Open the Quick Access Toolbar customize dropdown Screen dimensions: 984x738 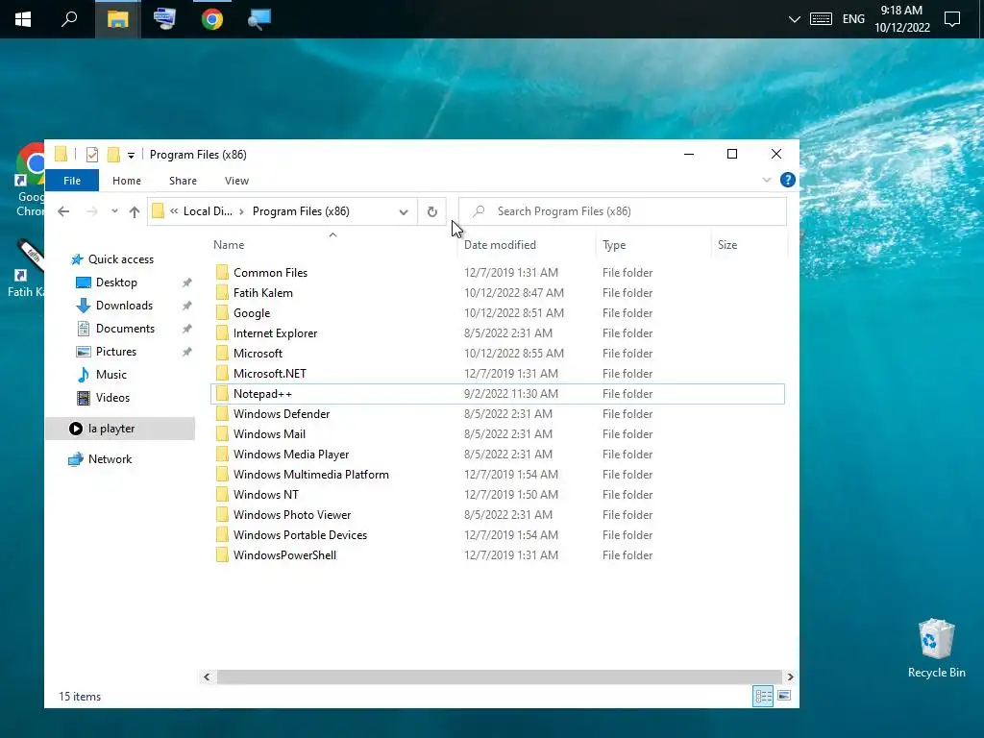pos(131,155)
